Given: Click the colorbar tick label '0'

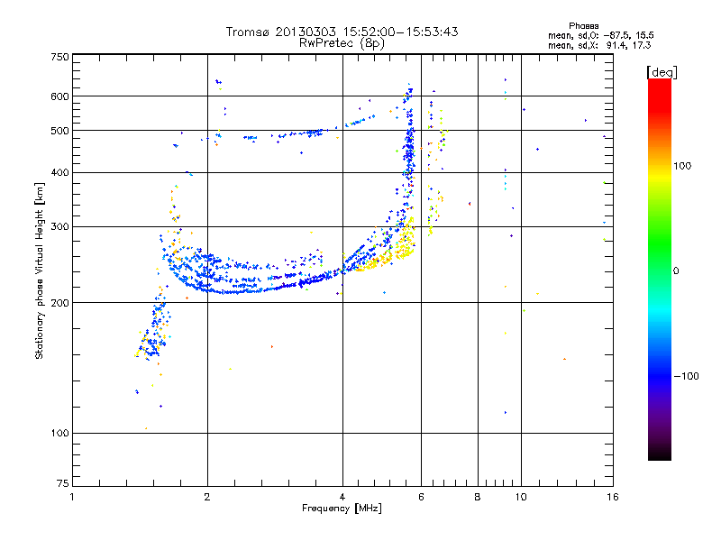Looking at the screenshot, I should 676,270.
